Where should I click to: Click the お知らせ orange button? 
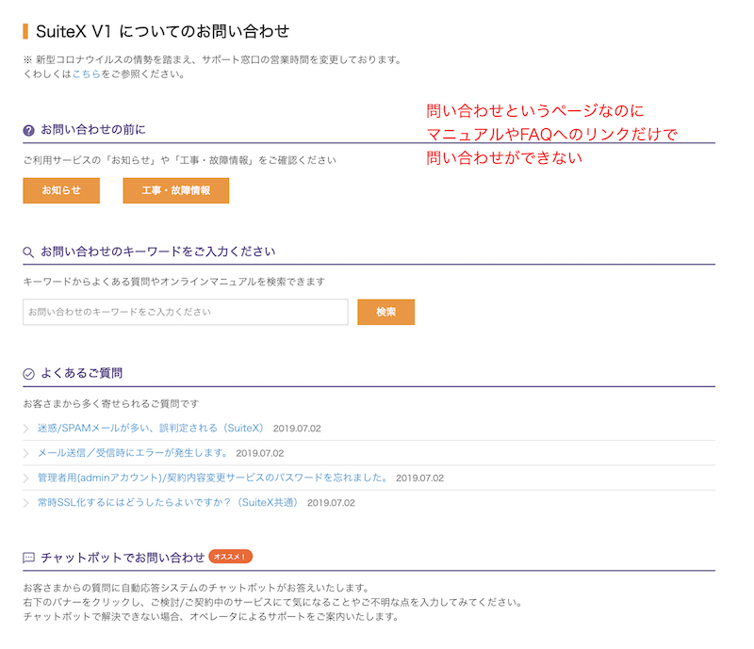(x=61, y=190)
